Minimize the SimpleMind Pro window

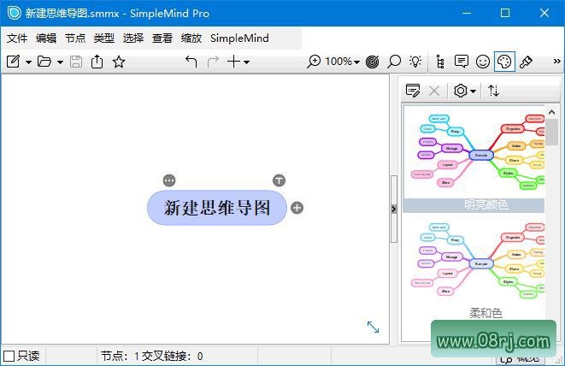pyautogui.click(x=467, y=13)
